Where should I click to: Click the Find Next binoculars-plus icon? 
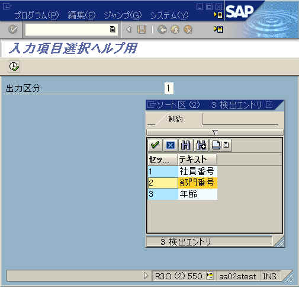[201, 145]
